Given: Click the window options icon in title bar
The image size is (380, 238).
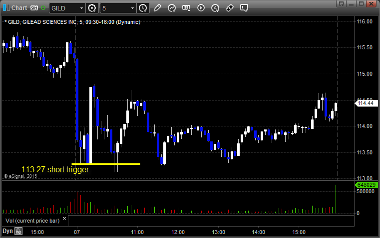Looking at the screenshot, I should pos(342,3).
